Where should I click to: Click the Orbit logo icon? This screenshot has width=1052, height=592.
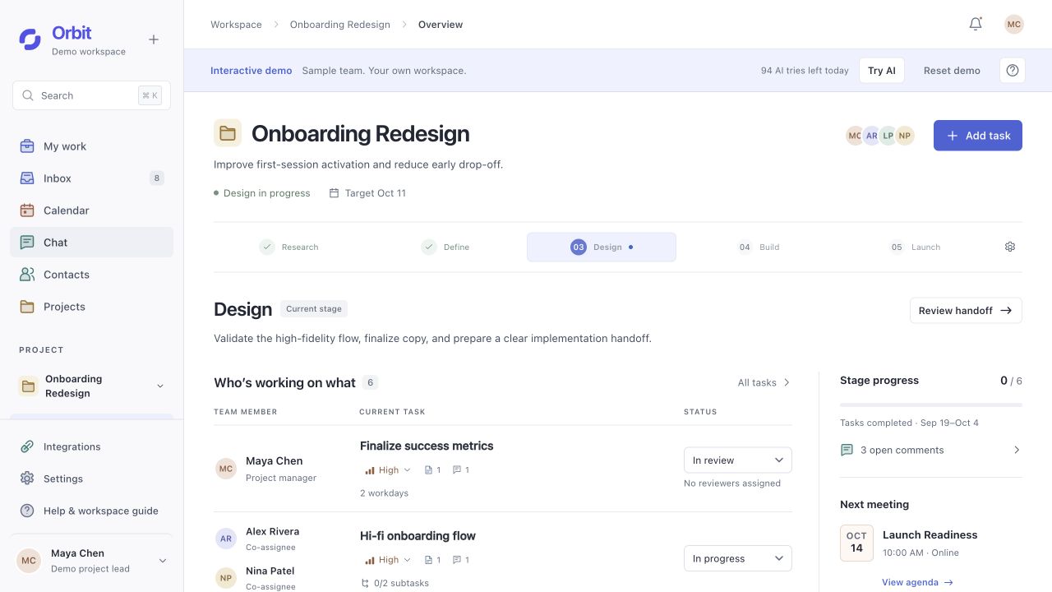(x=30, y=39)
